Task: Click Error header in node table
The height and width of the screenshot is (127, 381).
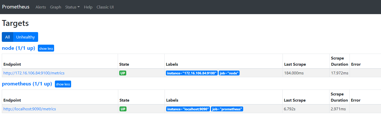Action: point(356,64)
